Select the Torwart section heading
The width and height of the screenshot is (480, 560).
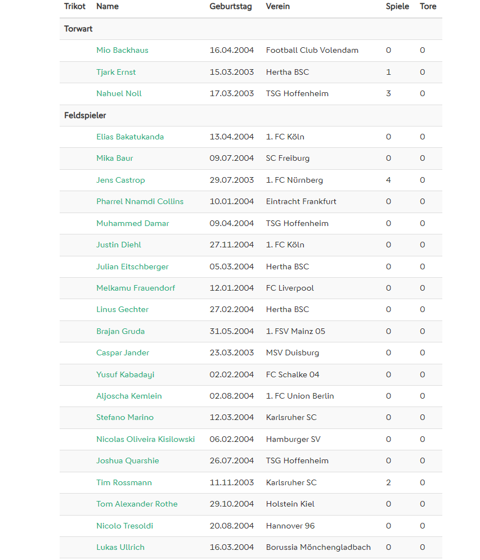pos(78,29)
